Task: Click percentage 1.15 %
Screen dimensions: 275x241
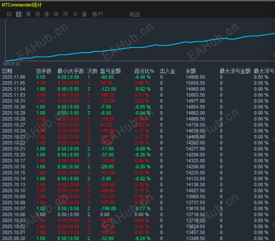Action: (142, 190)
